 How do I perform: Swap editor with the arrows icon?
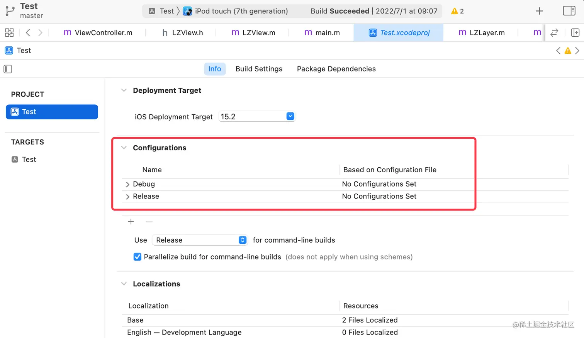tap(554, 32)
